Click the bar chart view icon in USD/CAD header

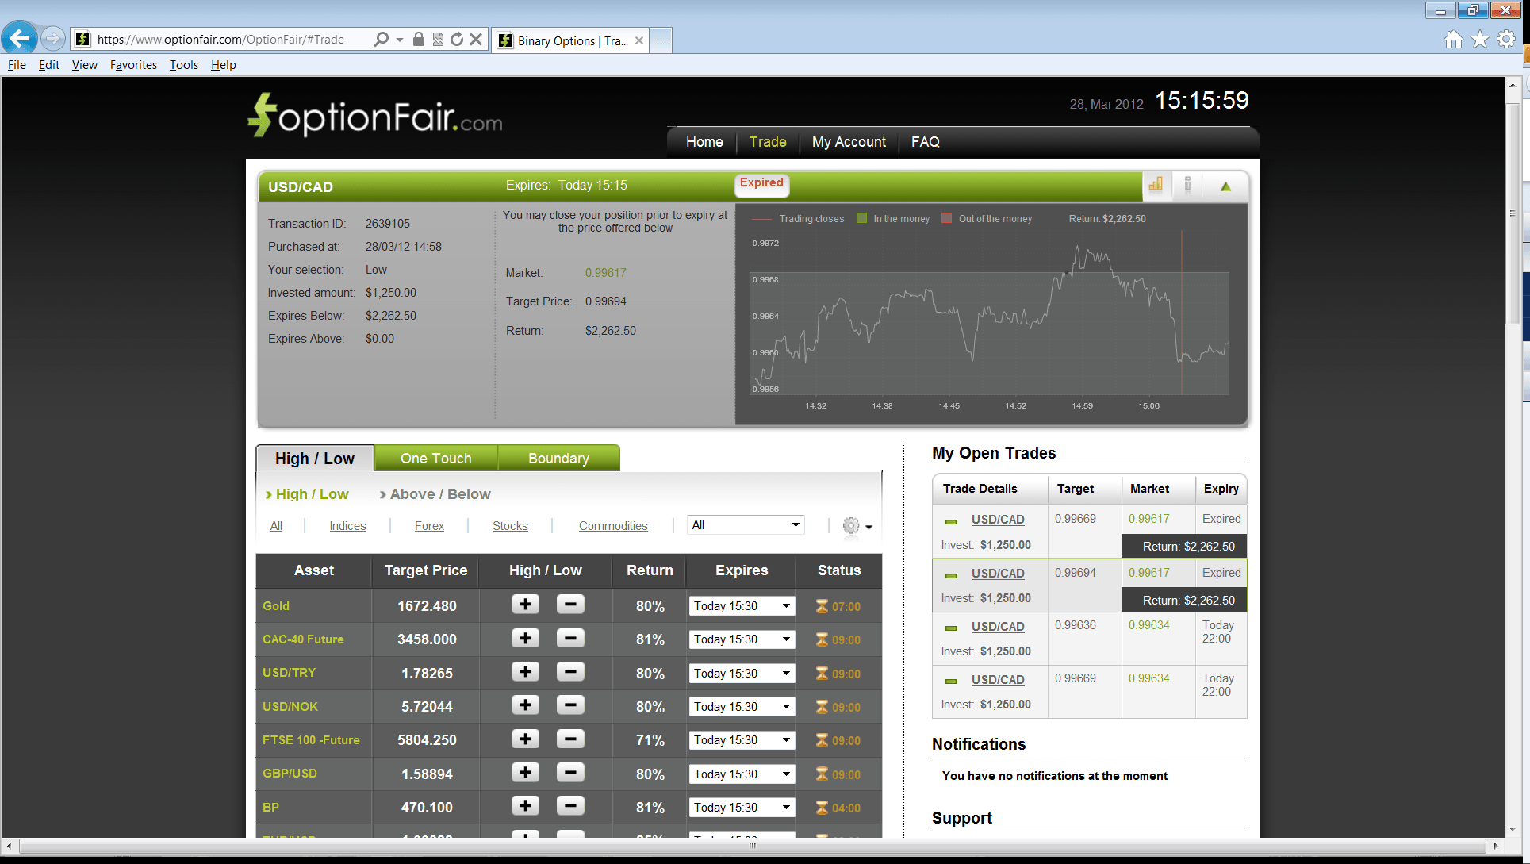click(x=1156, y=186)
